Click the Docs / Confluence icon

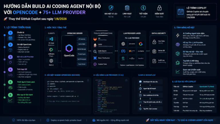(95, 58)
